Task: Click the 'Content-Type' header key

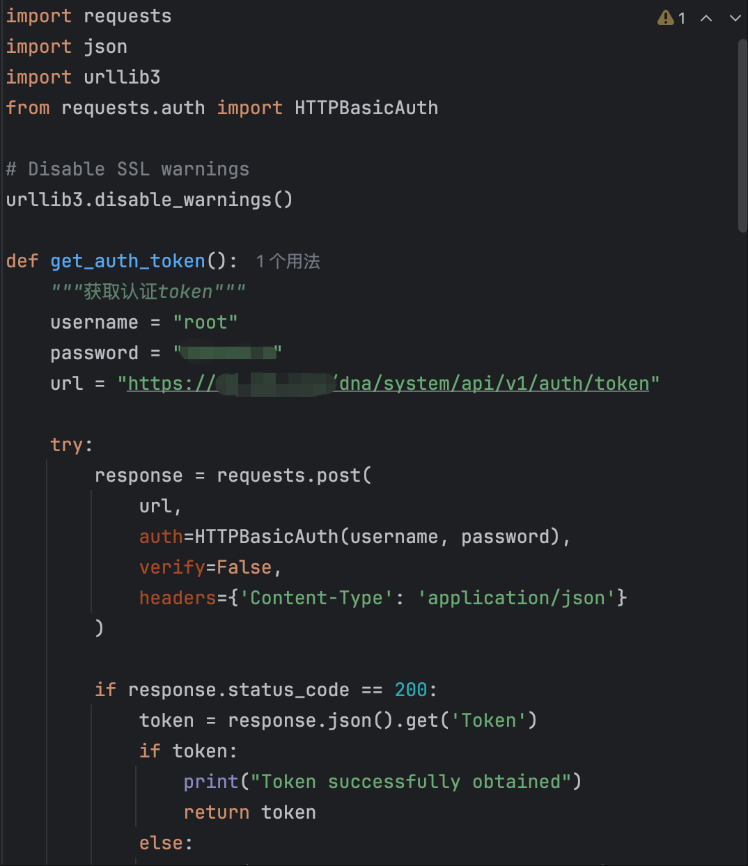Action: coord(316,598)
